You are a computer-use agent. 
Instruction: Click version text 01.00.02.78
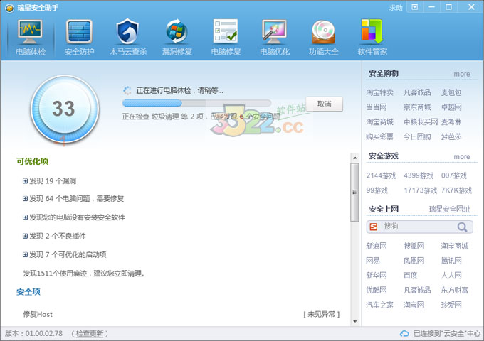pos(44,334)
